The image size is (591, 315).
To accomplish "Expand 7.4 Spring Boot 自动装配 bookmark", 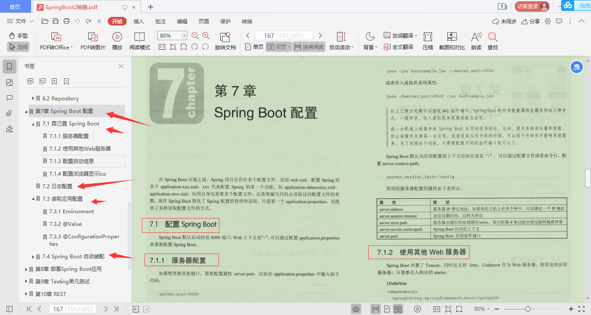I will (x=33, y=257).
